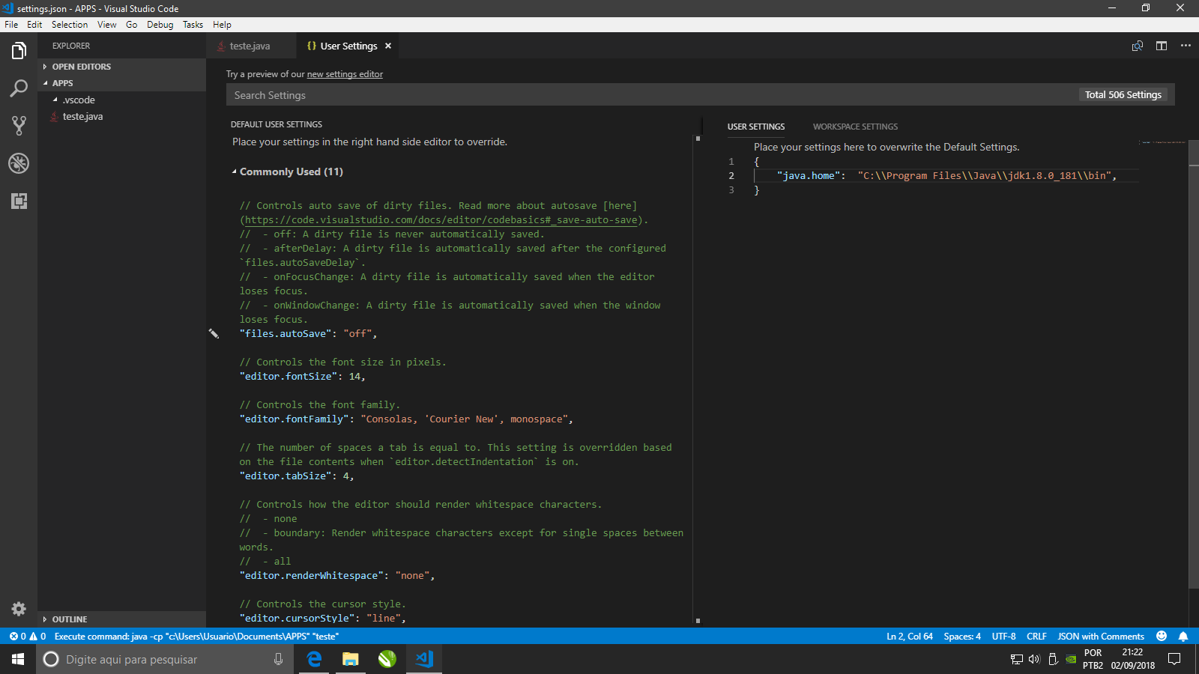Open the Help menu
Screen dimensions: 1199x674
pos(222,25)
